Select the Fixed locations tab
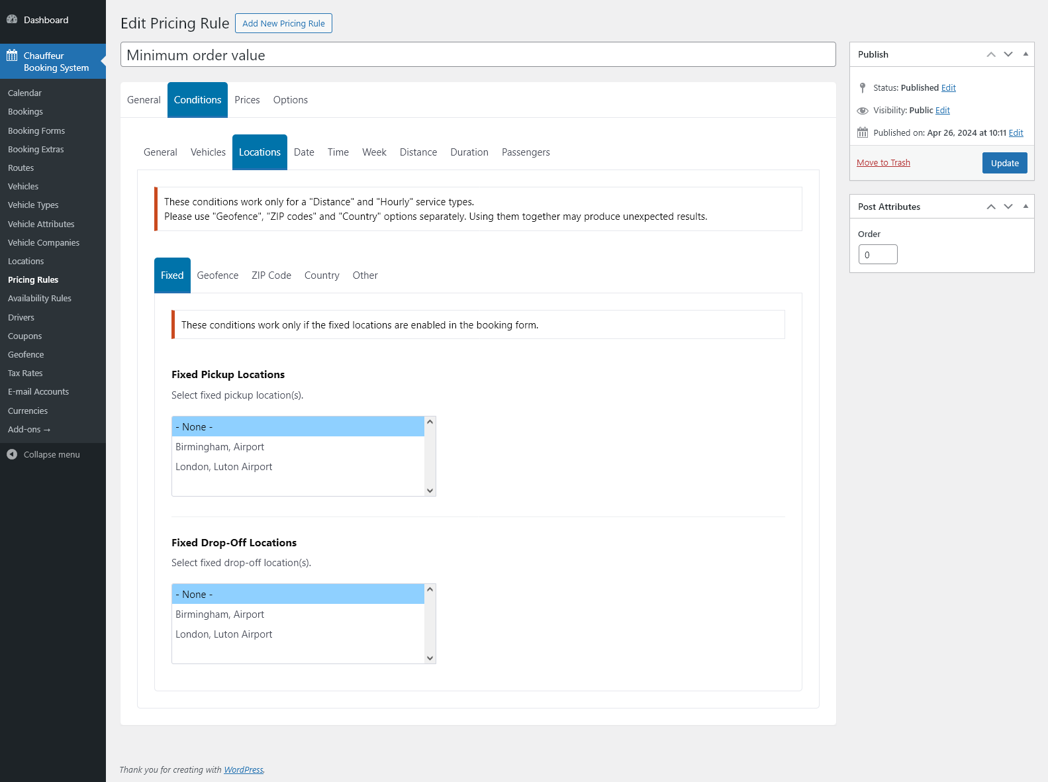1048x782 pixels. (172, 275)
